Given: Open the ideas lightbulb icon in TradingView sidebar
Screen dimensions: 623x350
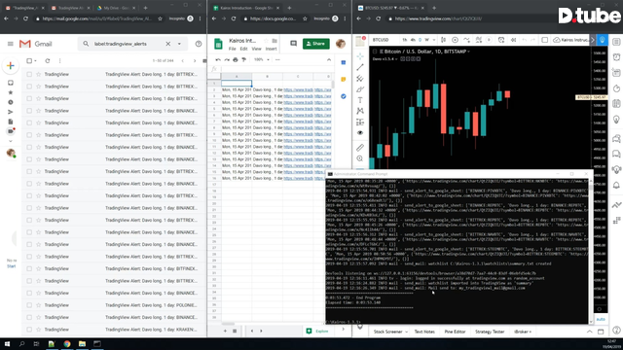Looking at the screenshot, I should click(616, 120).
